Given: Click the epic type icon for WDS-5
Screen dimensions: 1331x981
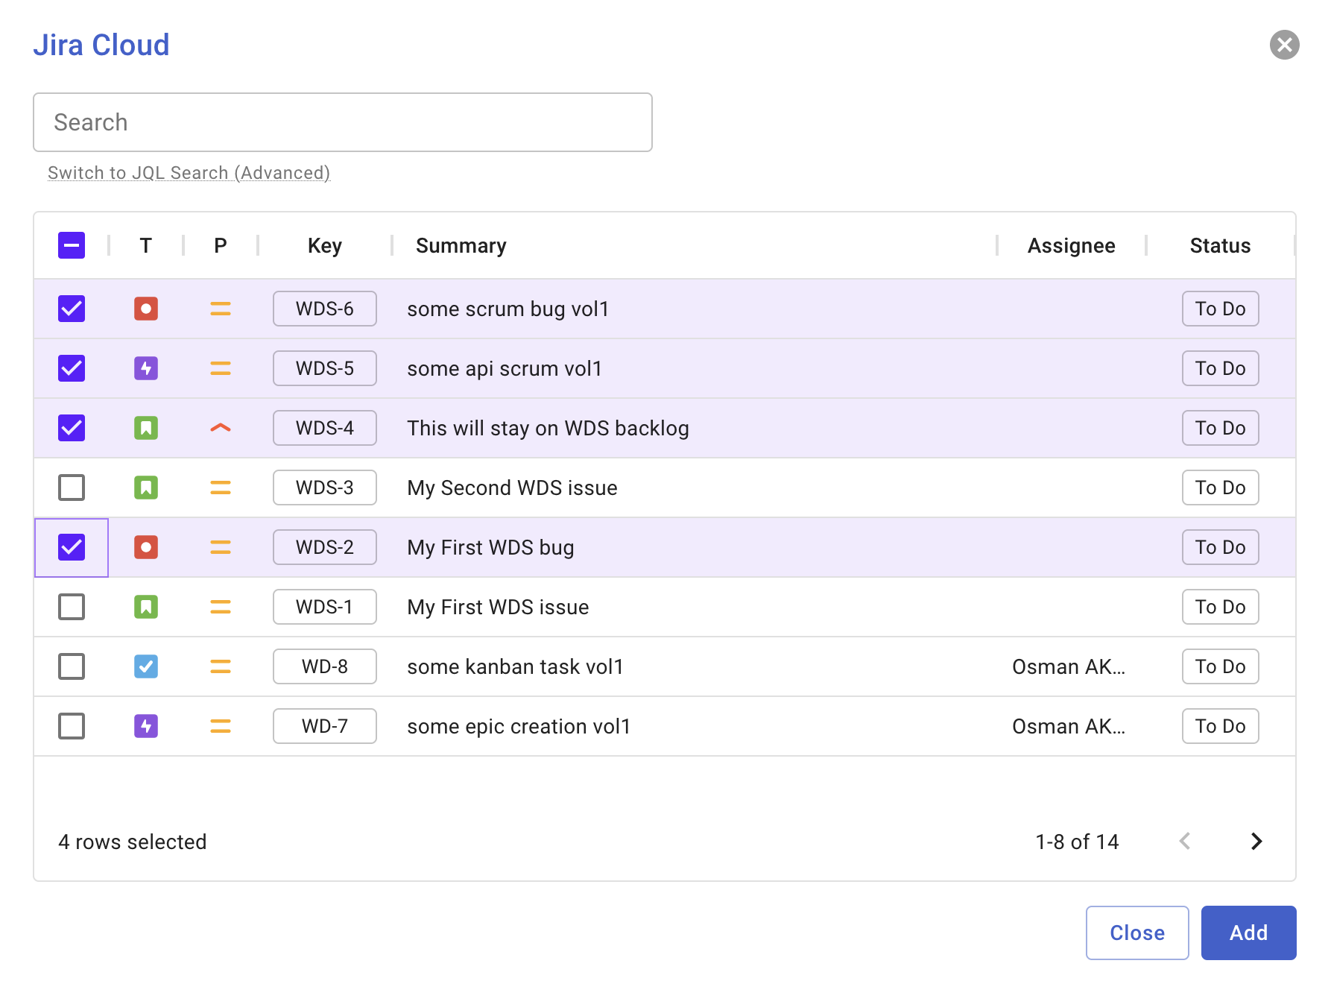Looking at the screenshot, I should [x=146, y=368].
